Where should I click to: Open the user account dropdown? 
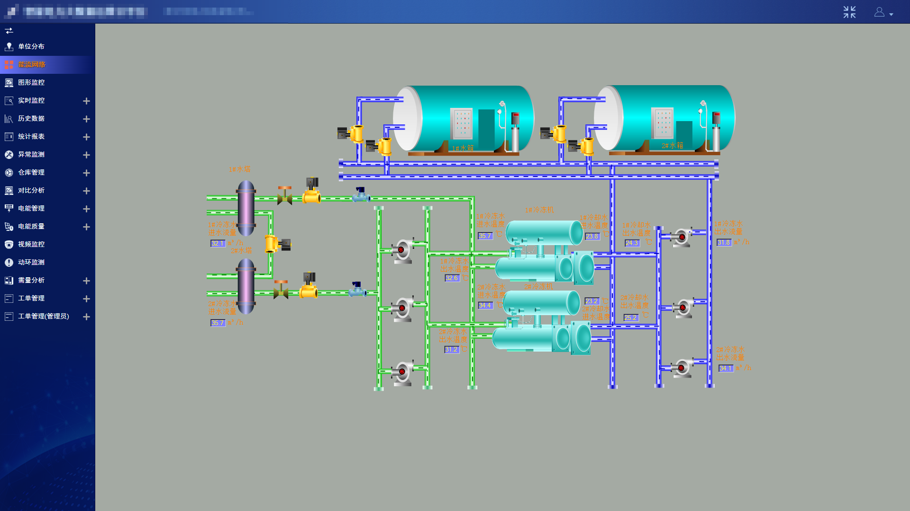[883, 12]
